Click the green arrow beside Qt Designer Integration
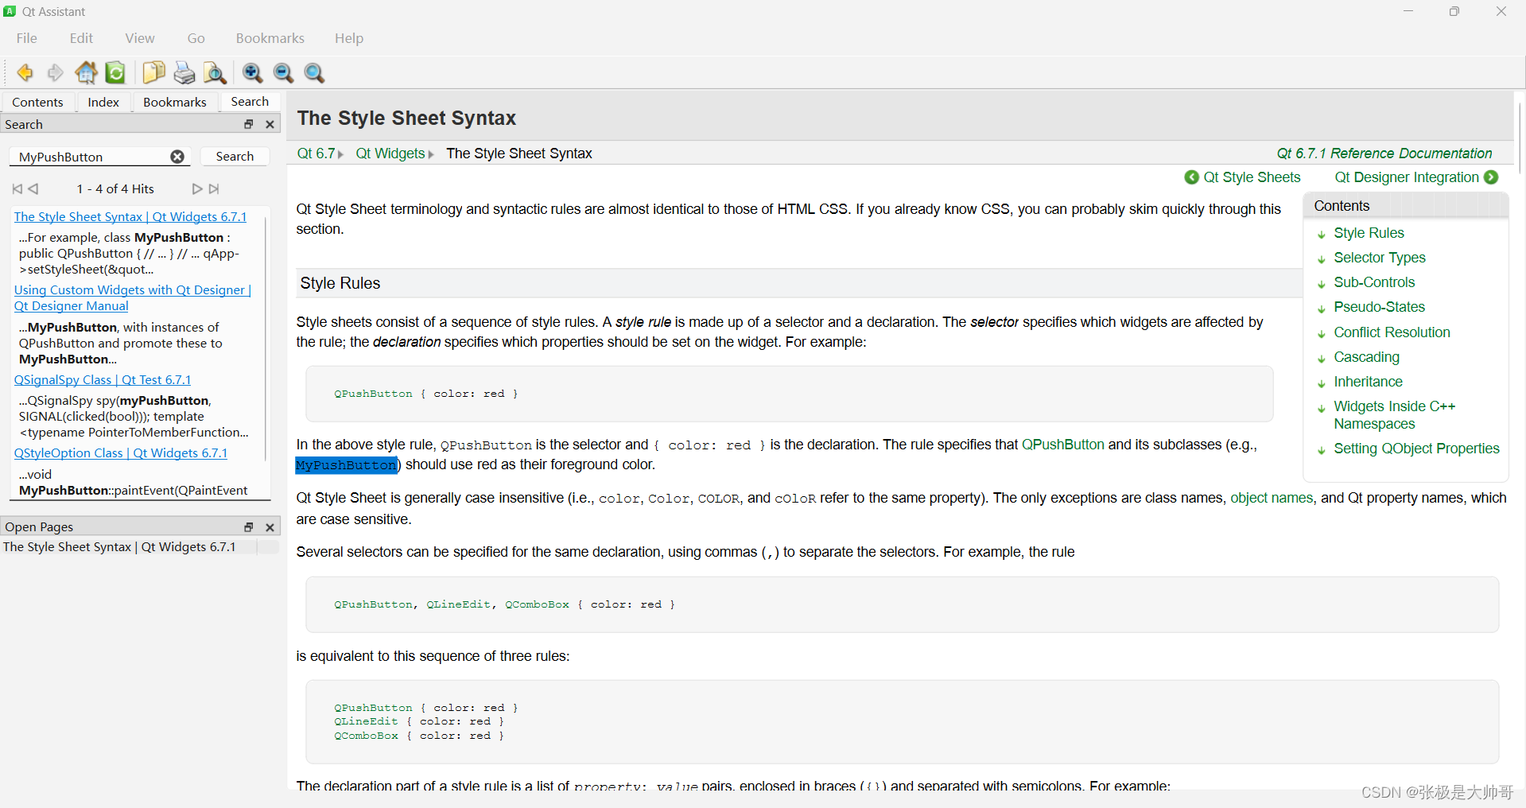 tap(1491, 177)
